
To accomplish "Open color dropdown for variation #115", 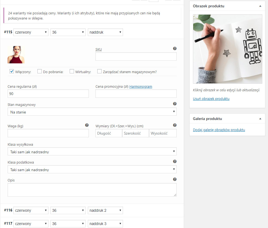I will (31, 32).
